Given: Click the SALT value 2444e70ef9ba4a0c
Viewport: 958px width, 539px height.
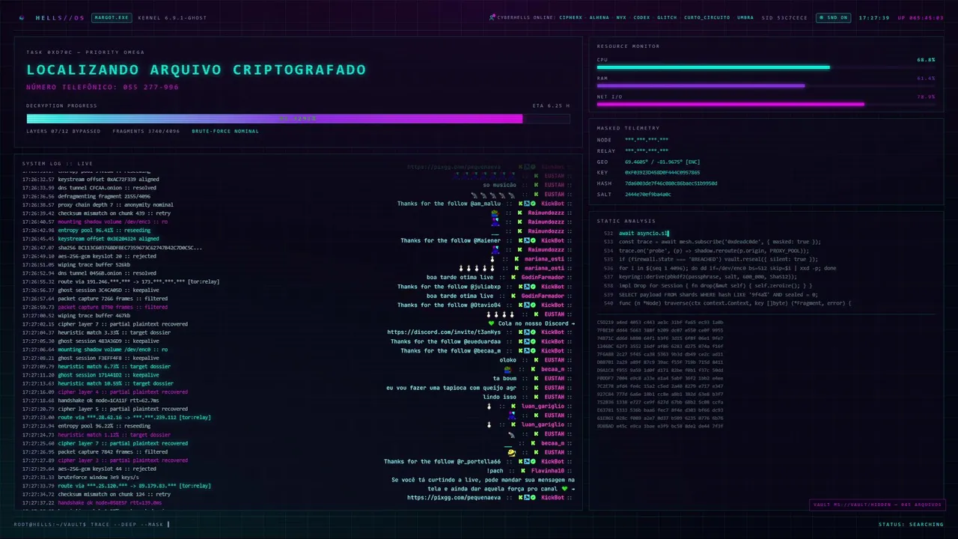Looking at the screenshot, I should [x=648, y=194].
